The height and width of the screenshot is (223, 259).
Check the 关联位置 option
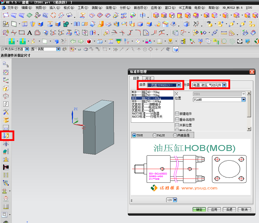coord(177,125)
